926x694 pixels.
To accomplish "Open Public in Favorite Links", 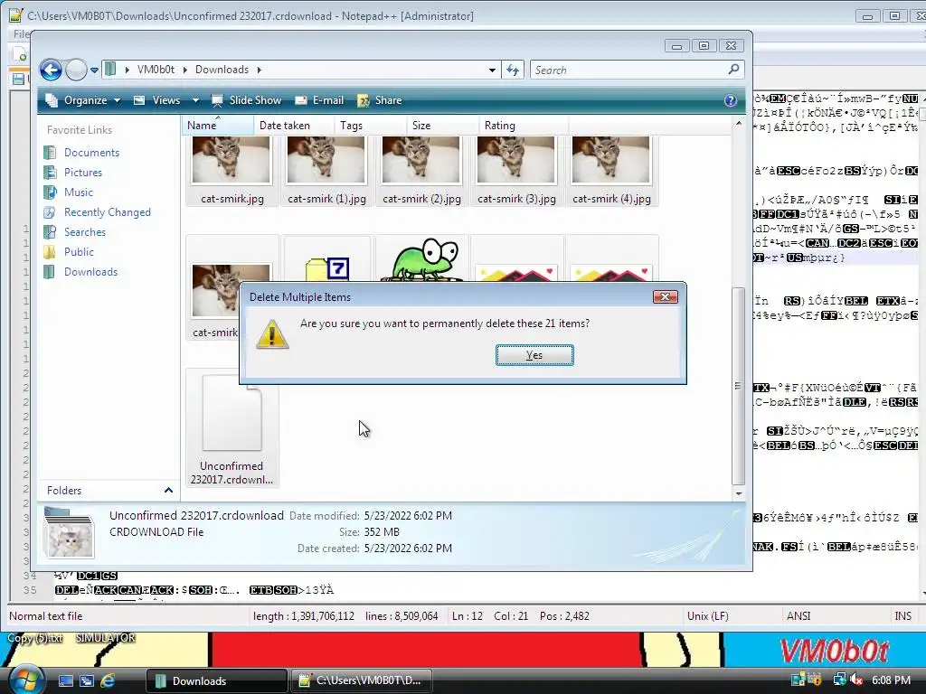I will pos(80,251).
